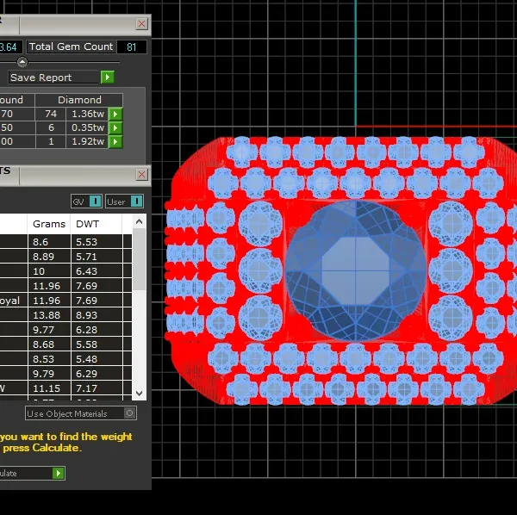Select the 8.6 grams cell
Screen dimensions: 517x515
point(49,242)
